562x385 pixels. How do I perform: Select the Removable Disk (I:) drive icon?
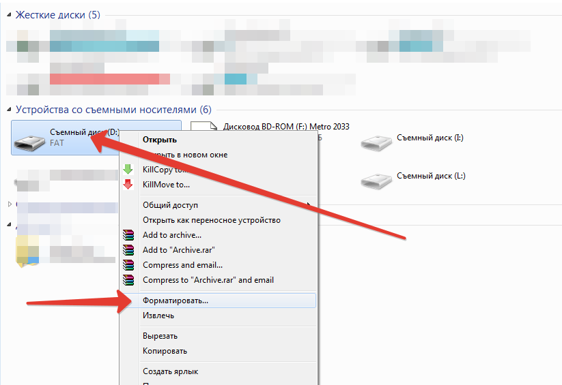[x=378, y=142]
